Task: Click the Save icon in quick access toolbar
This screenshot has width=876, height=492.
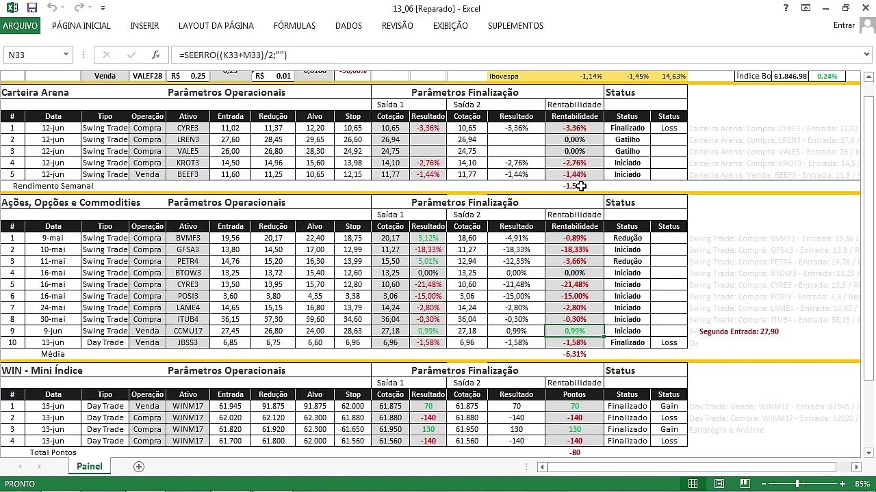Action: pyautogui.click(x=32, y=8)
